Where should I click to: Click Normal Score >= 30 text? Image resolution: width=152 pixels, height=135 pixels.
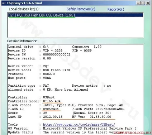[92, 113]
